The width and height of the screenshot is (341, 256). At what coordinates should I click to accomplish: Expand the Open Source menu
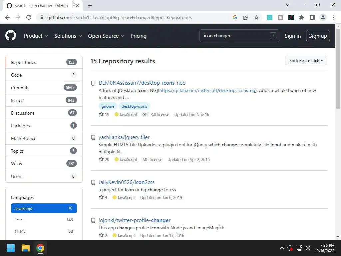(106, 36)
